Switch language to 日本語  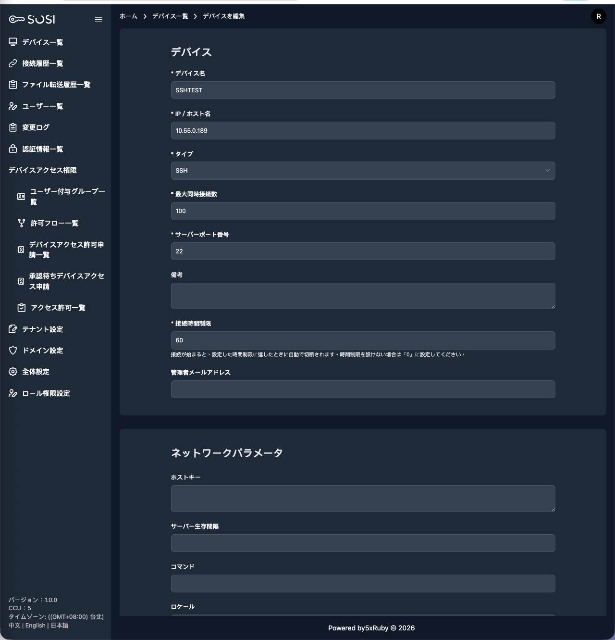coord(60,626)
